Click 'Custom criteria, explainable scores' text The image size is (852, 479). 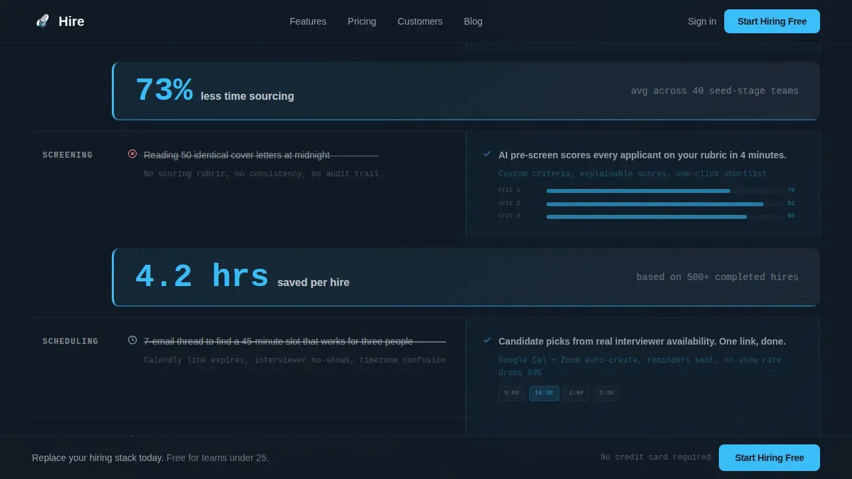(x=632, y=174)
